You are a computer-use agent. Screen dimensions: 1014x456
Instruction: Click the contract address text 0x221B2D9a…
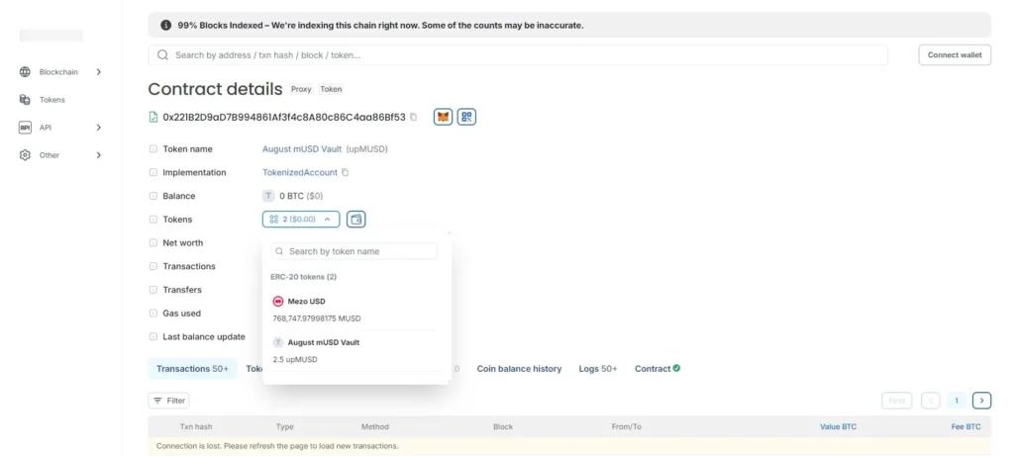pos(284,117)
